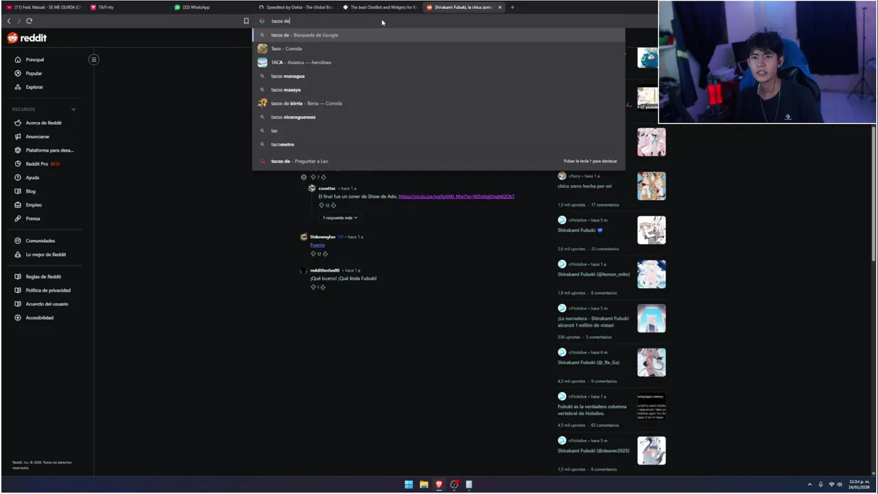The width and height of the screenshot is (878, 494).
Task: Select the 'TACA - Avianca' airline suggestion
Action: (x=439, y=62)
